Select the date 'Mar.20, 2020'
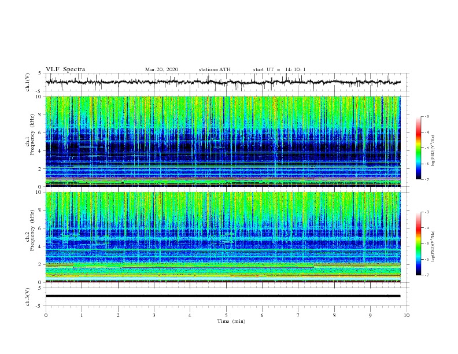The width and height of the screenshot is (458, 354). coord(161,69)
